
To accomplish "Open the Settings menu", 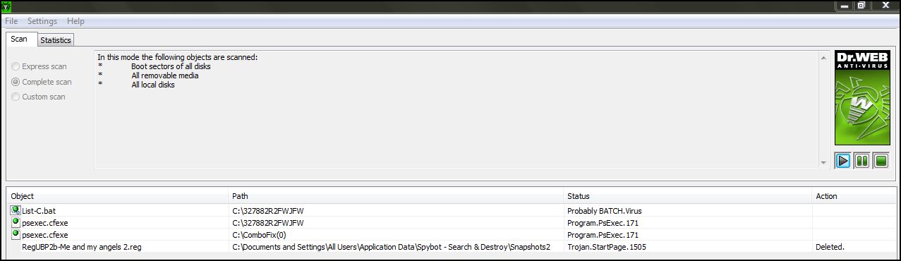I will click(42, 21).
